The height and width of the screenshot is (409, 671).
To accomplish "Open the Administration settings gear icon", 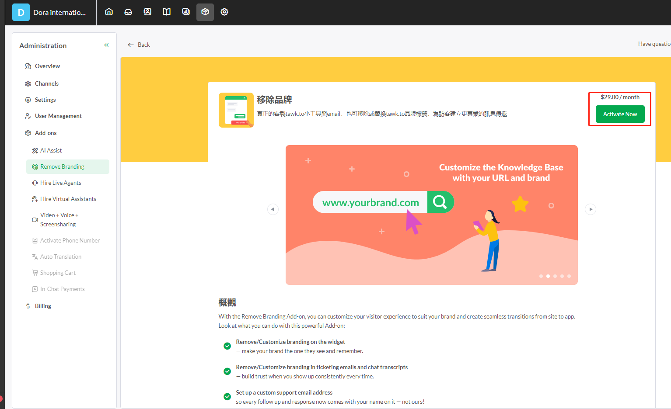I will coord(224,12).
